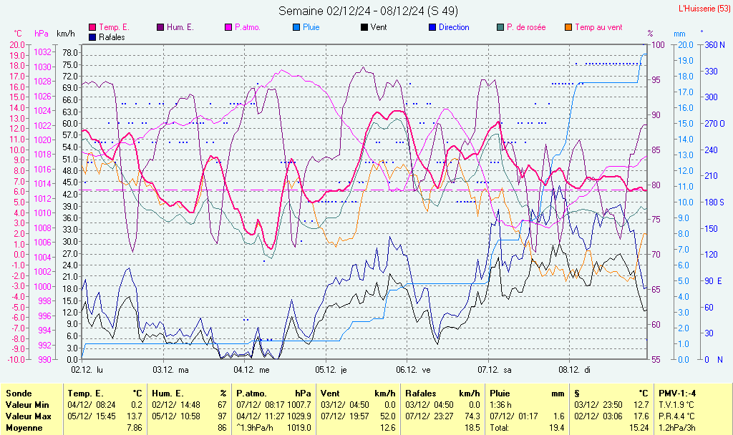
Task: Click the orange Temp au vent legend swatch
Action: pyautogui.click(x=568, y=28)
